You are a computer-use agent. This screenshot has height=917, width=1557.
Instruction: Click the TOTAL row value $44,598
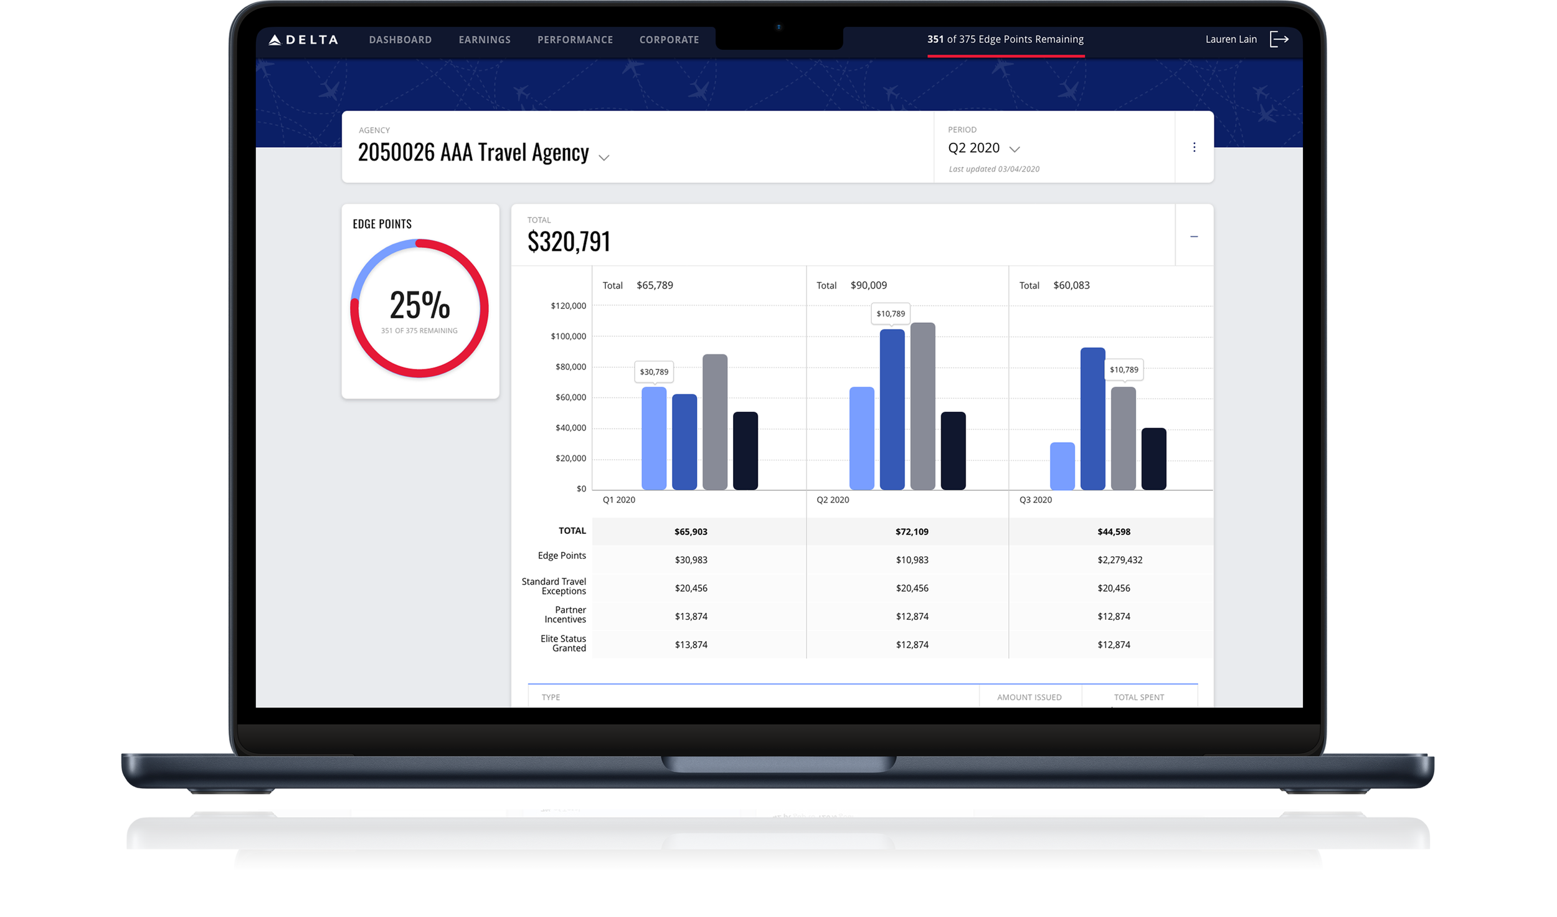[1114, 532]
